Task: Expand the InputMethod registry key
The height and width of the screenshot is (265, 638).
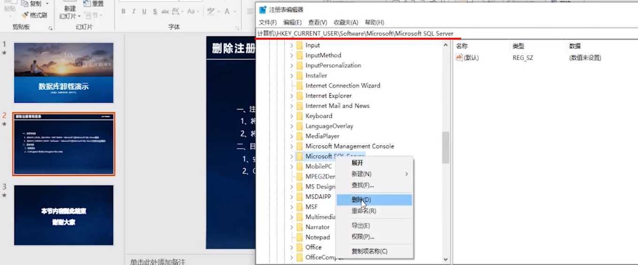Action: [291, 55]
